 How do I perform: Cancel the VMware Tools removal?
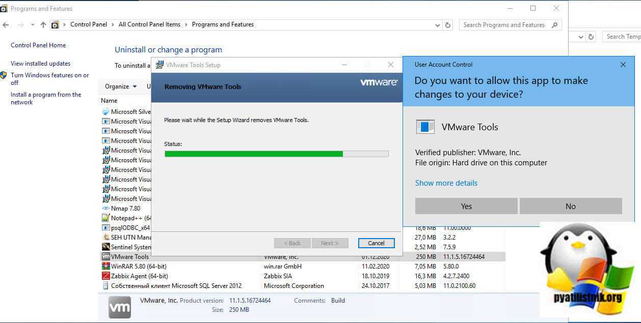(x=376, y=243)
